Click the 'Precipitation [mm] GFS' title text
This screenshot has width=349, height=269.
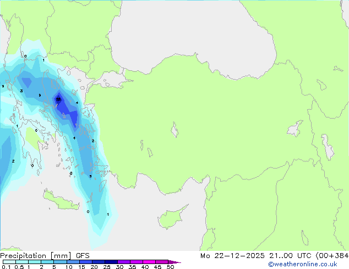pos(45,256)
